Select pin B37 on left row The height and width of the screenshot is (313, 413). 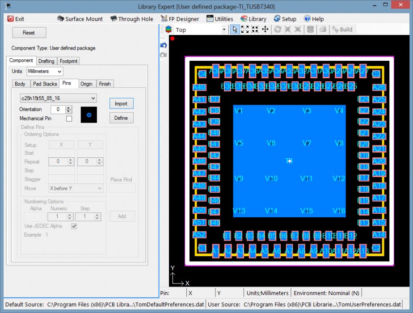(x=214, y=99)
